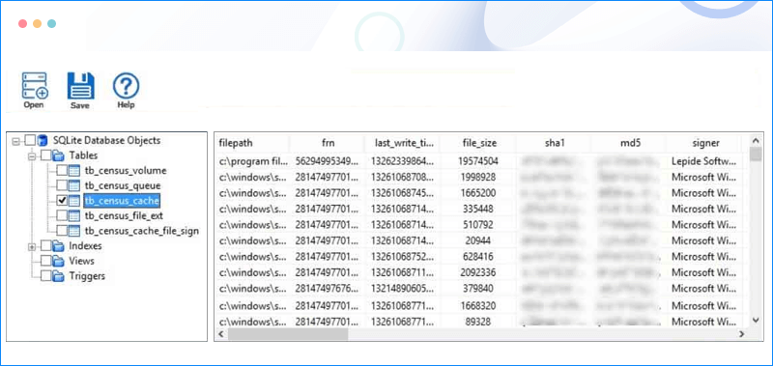The width and height of the screenshot is (773, 366).
Task: Check the Tables checkbox
Action: click(45, 155)
